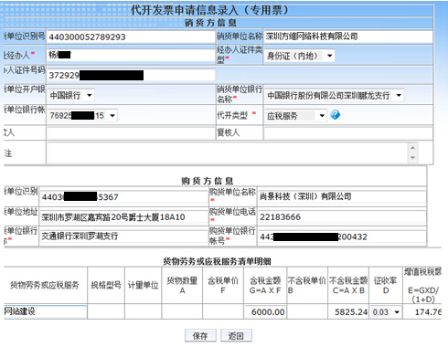Click the remarks box scroll-down arrow

click(412, 158)
